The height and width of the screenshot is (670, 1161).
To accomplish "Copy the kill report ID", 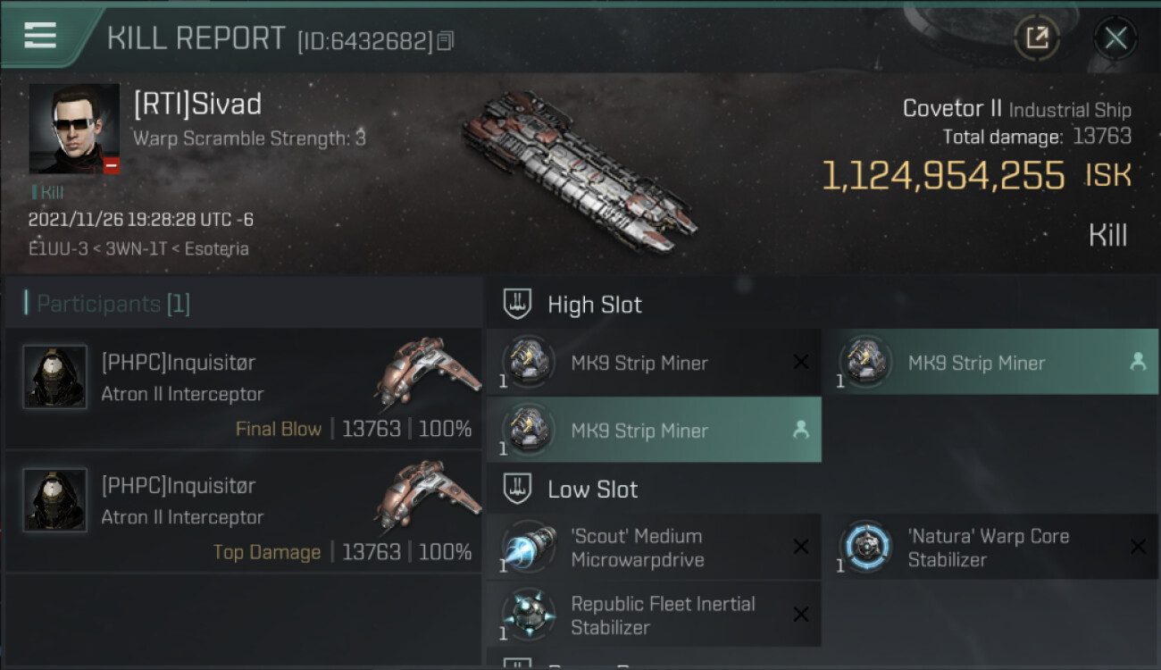I will [446, 40].
